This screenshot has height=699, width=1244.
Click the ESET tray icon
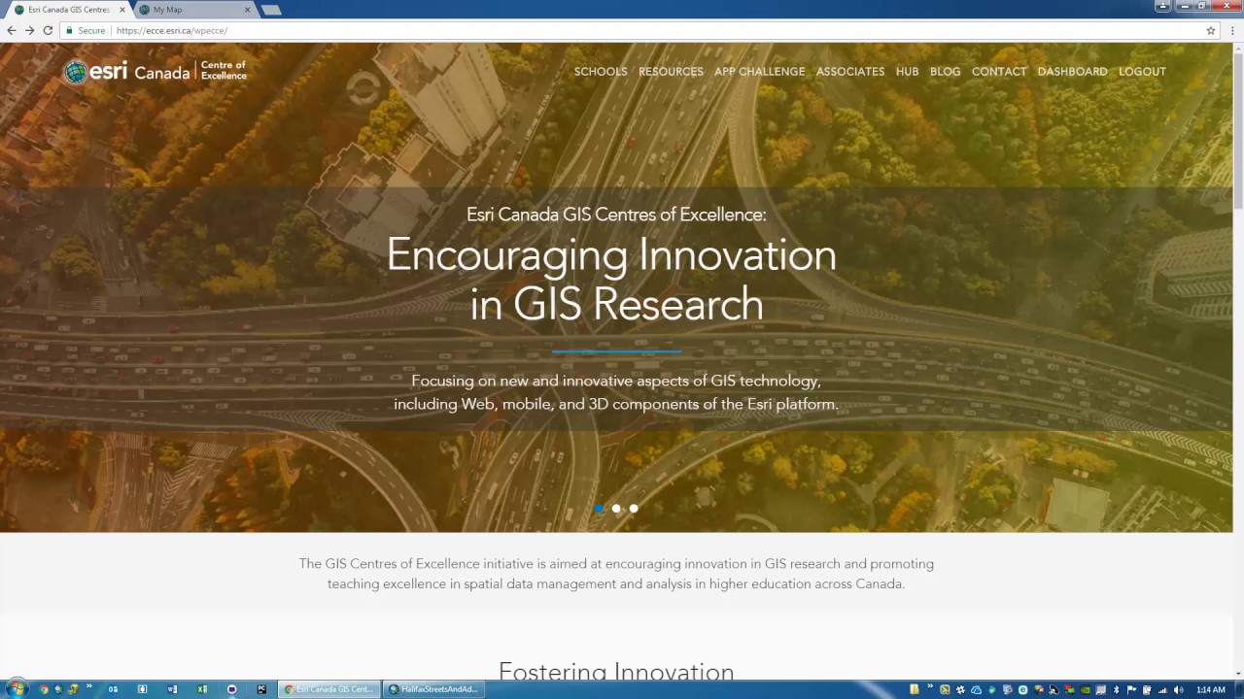[x=1022, y=690]
